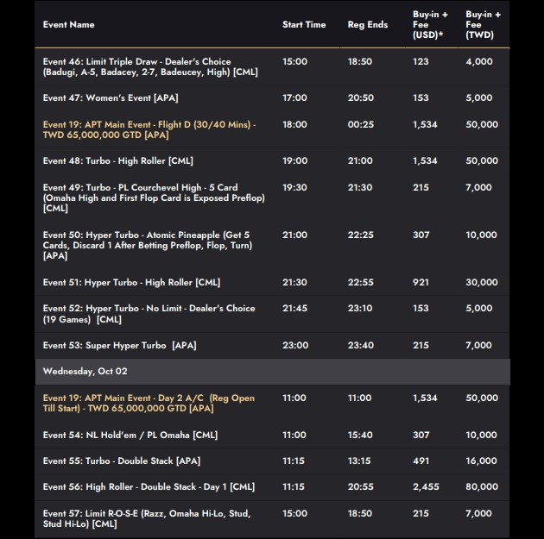544x539 pixels.
Task: Click Event 55 Turbo Double Stack
Action: [118, 461]
